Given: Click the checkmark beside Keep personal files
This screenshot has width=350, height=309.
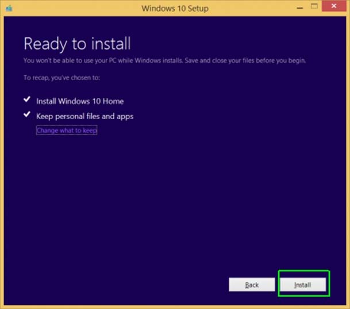Looking at the screenshot, I should [x=27, y=114].
